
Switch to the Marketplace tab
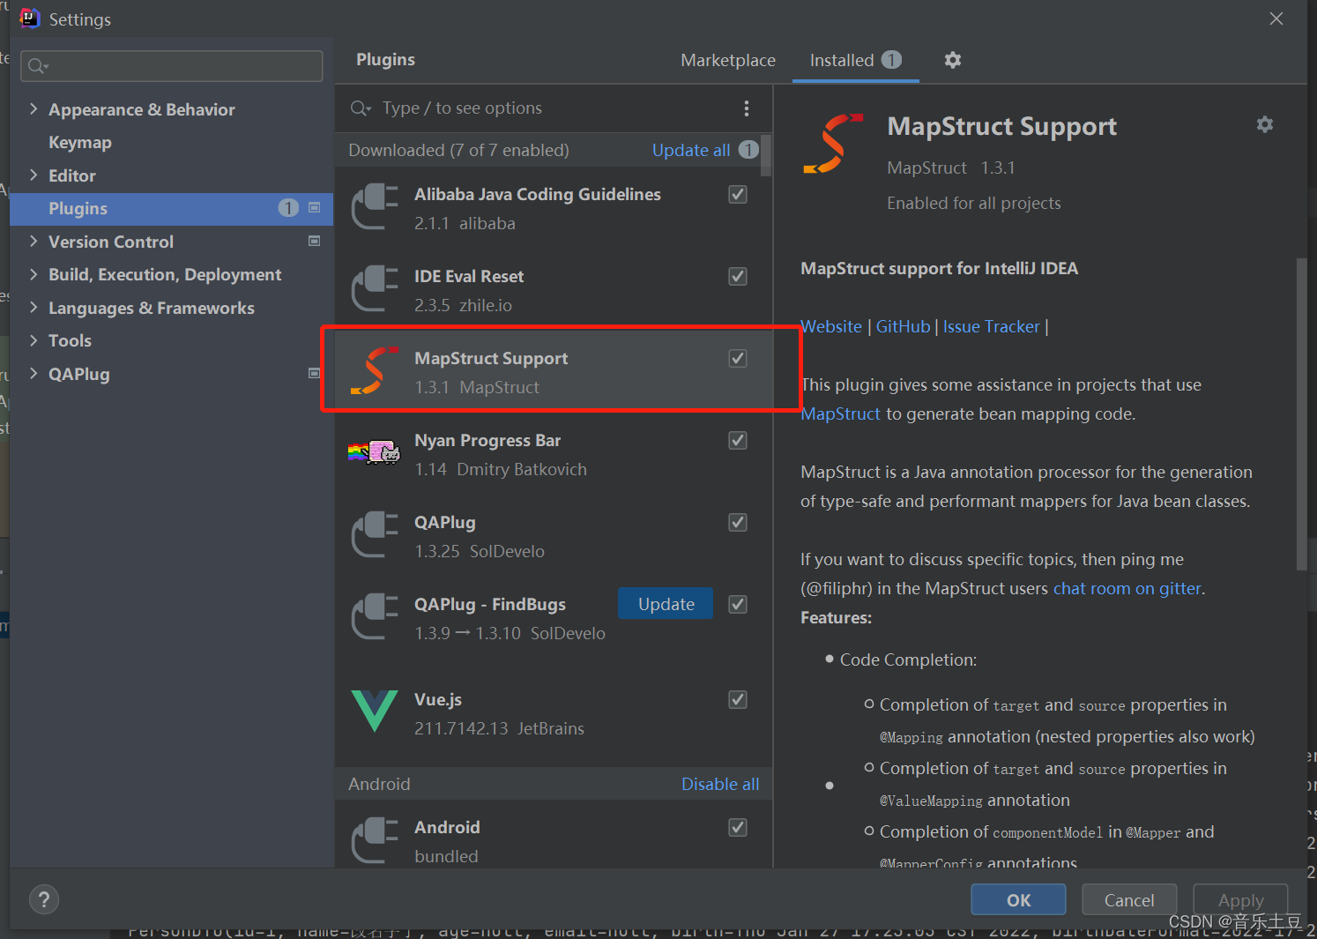tap(728, 60)
